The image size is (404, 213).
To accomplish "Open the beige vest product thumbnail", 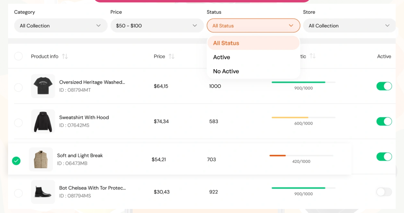I will click(x=41, y=159).
